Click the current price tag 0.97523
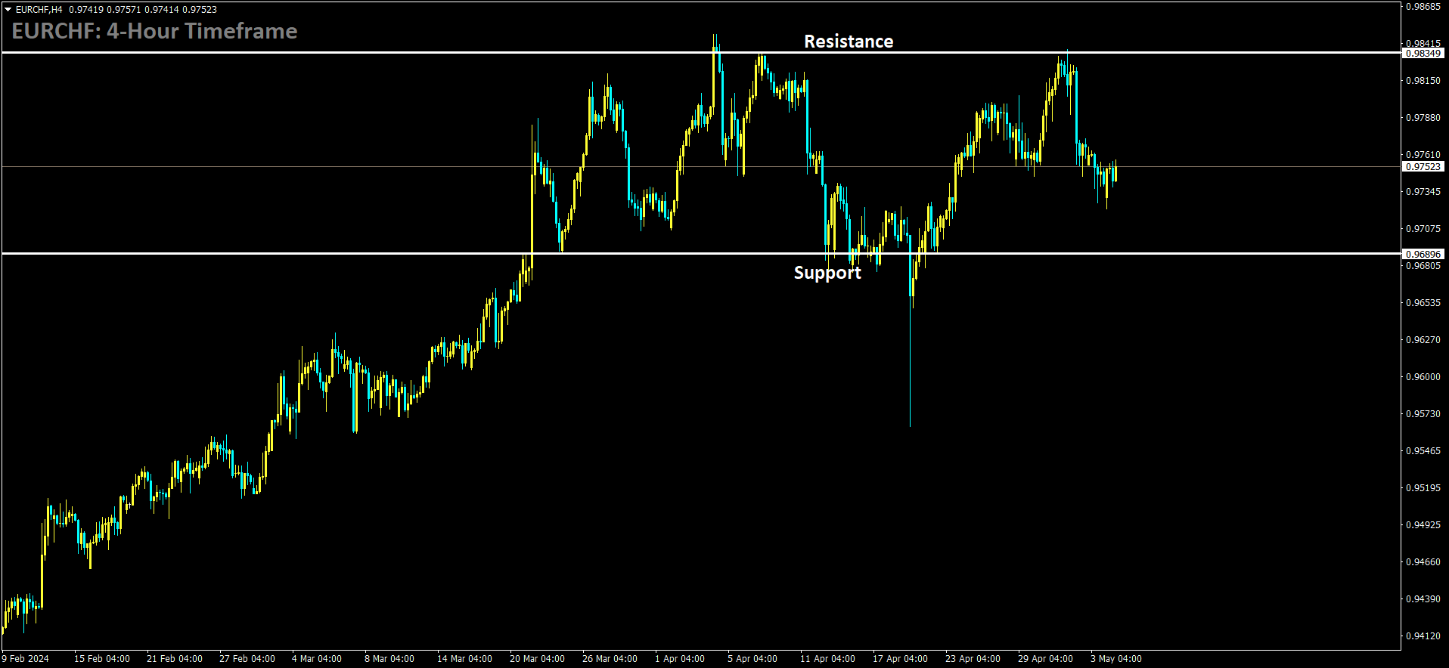Screen dimensions: 1449x668 coord(1423,167)
